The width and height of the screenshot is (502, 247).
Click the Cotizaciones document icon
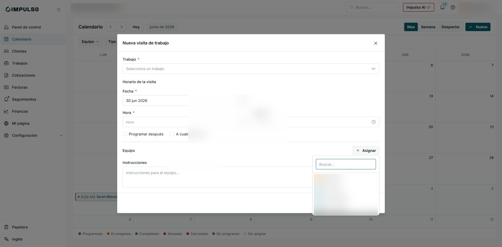pyautogui.click(x=6, y=75)
